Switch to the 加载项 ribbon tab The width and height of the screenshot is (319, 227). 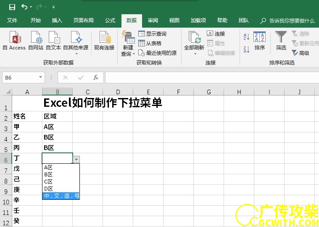(198, 20)
